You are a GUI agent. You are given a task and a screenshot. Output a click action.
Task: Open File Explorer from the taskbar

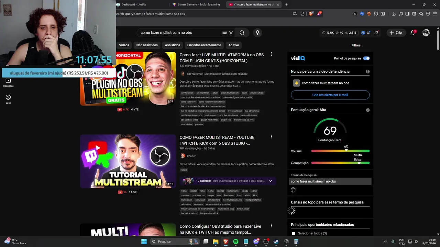point(216,242)
